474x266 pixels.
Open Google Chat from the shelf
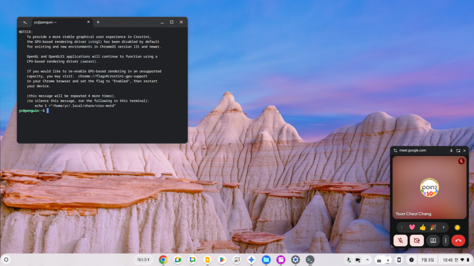tap(193, 260)
